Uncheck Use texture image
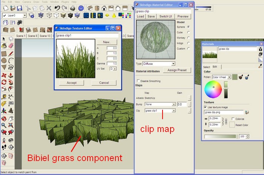The height and width of the screenshot is (175, 264). pyautogui.click(x=206, y=107)
